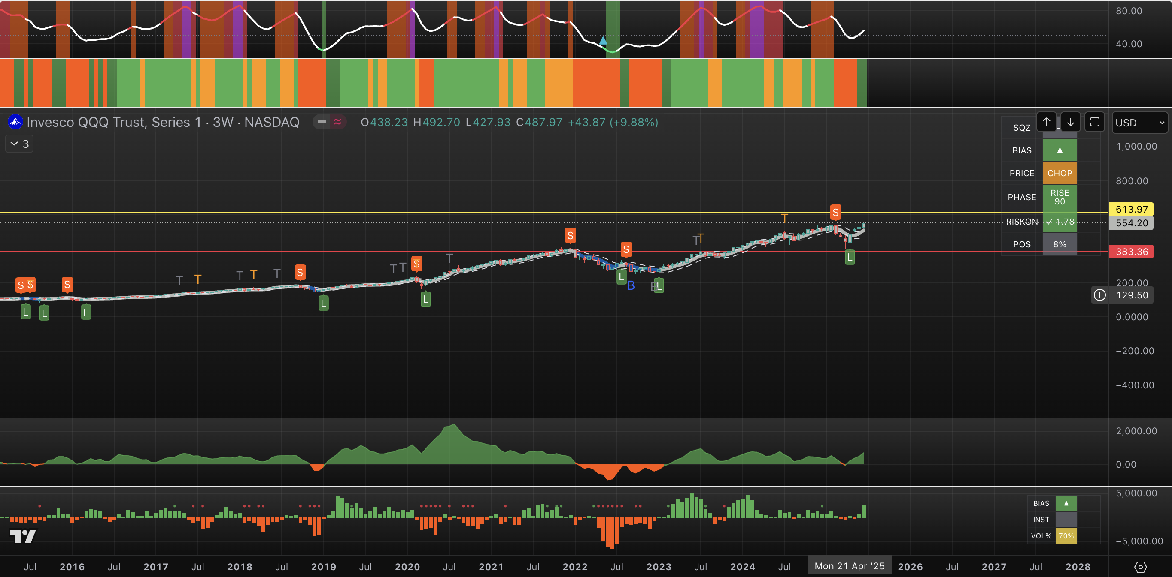Click the Invesco QQQ symbol logo
Screen dimensions: 1172x577
point(15,122)
